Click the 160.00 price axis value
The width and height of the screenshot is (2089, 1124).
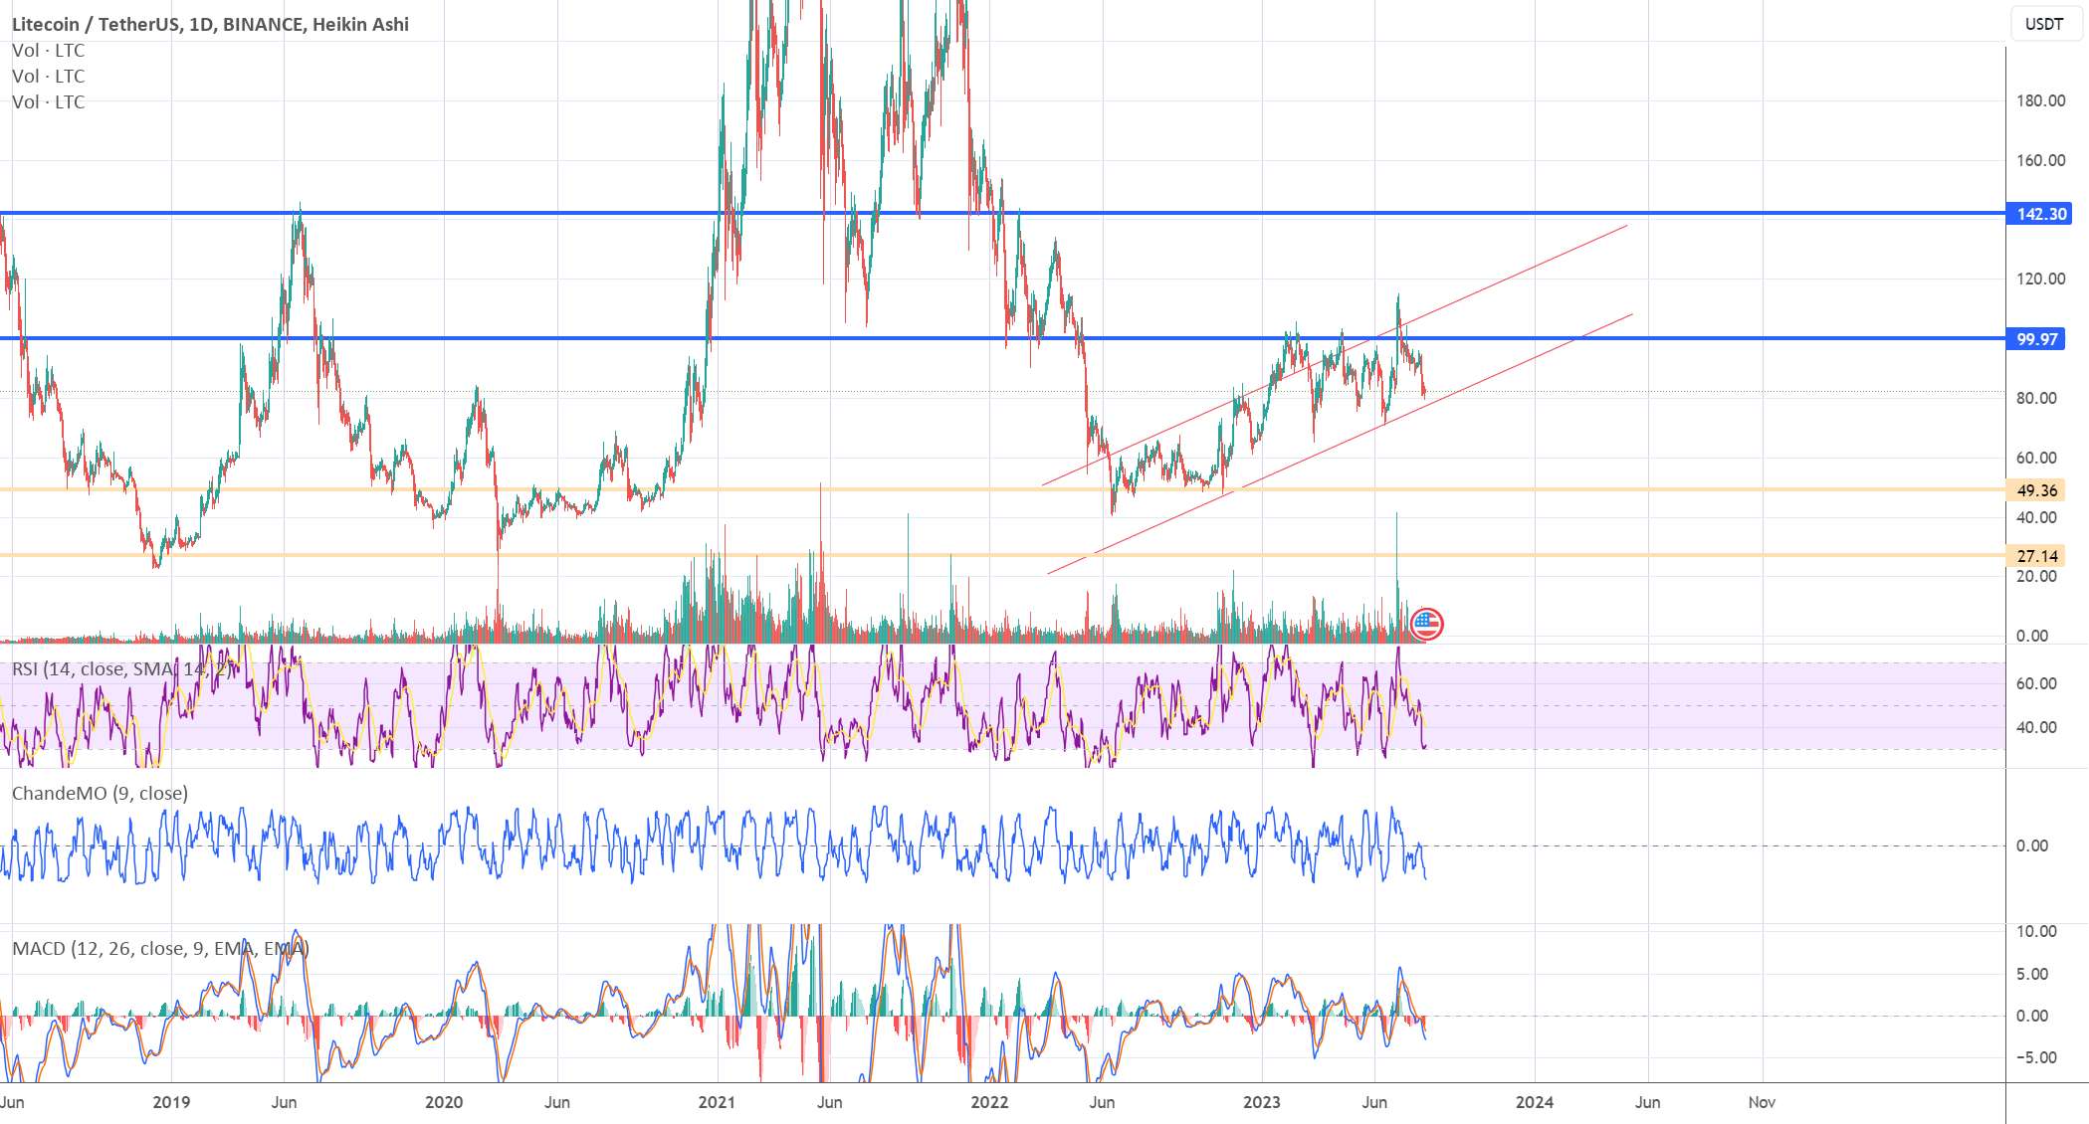[2040, 160]
